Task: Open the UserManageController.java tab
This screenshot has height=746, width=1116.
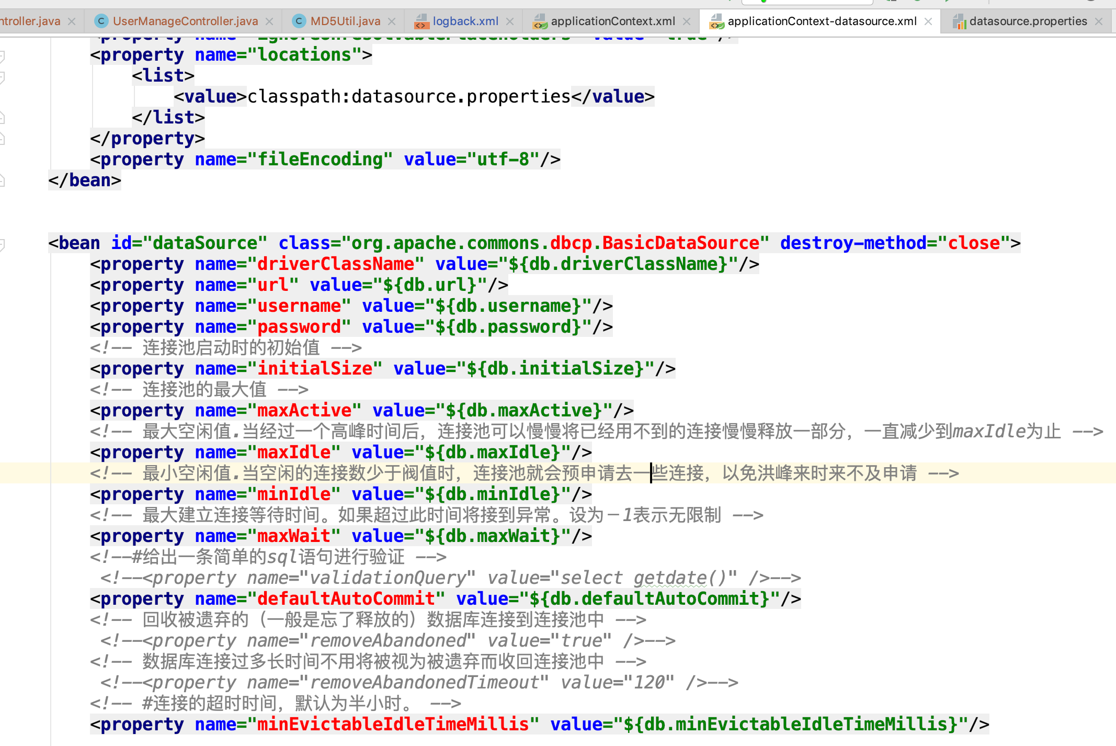Action: 185,21
